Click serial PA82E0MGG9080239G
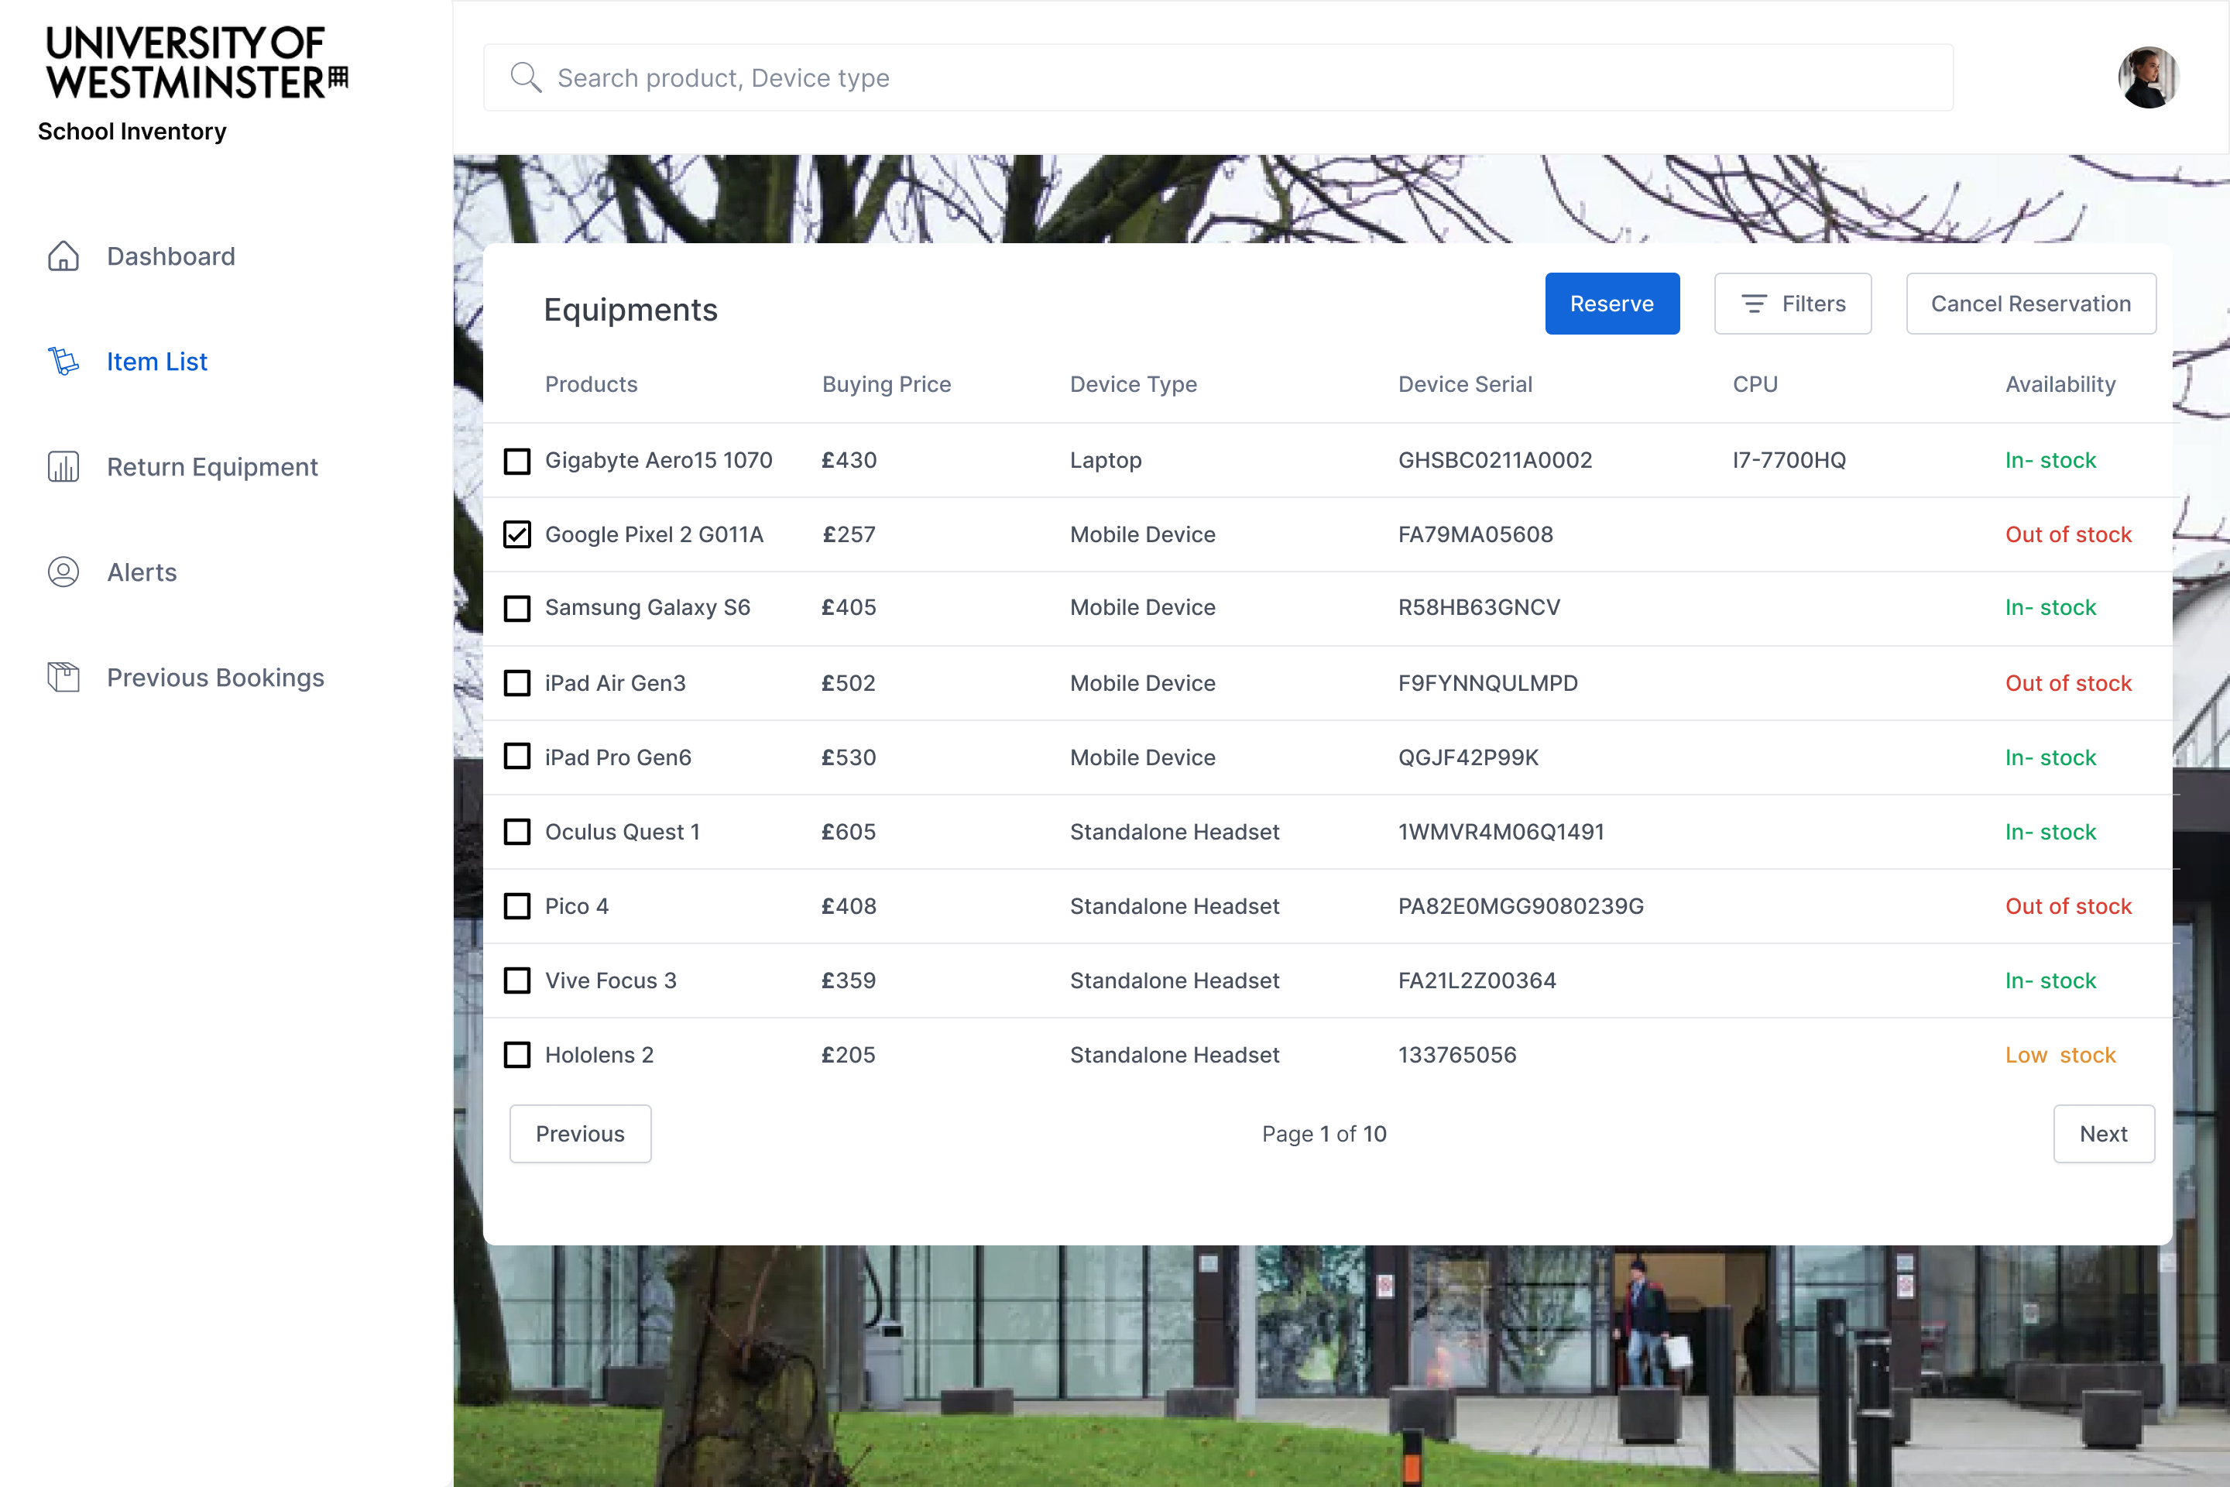 (x=1521, y=905)
